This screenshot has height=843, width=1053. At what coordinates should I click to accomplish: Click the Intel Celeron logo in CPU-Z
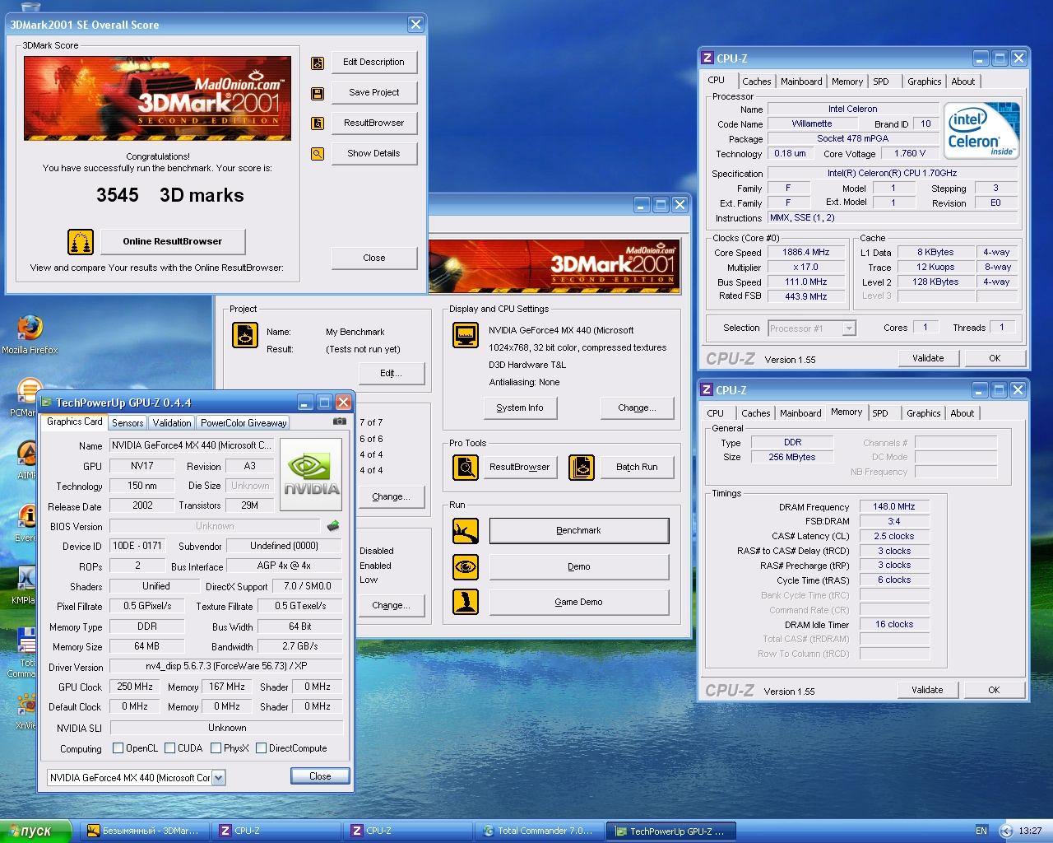(981, 130)
